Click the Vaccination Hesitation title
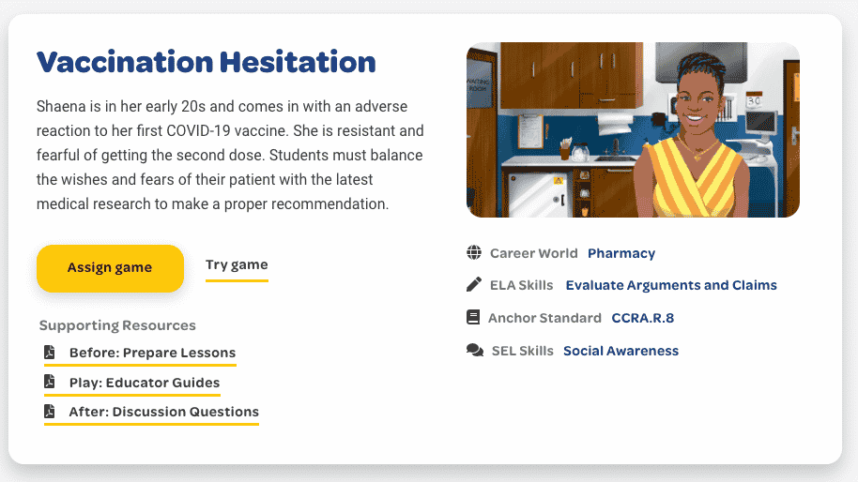 point(207,62)
